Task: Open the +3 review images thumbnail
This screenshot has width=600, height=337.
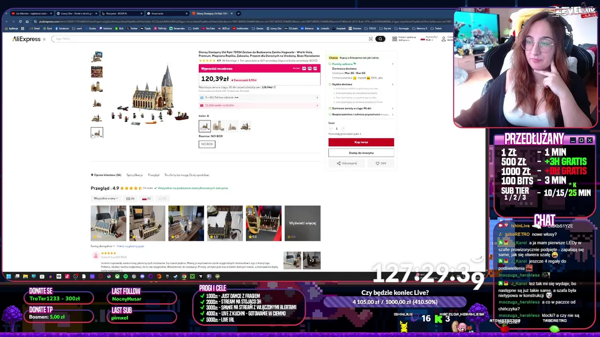Action: point(312,260)
